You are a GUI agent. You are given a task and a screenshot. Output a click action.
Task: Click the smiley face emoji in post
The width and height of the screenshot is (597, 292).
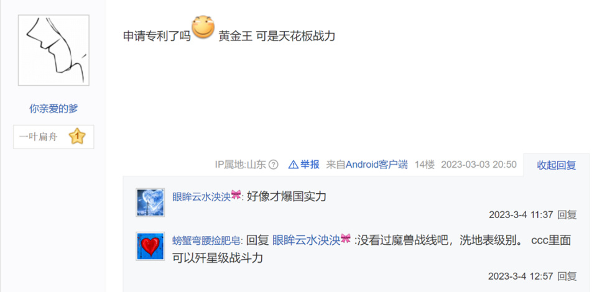[x=203, y=27]
